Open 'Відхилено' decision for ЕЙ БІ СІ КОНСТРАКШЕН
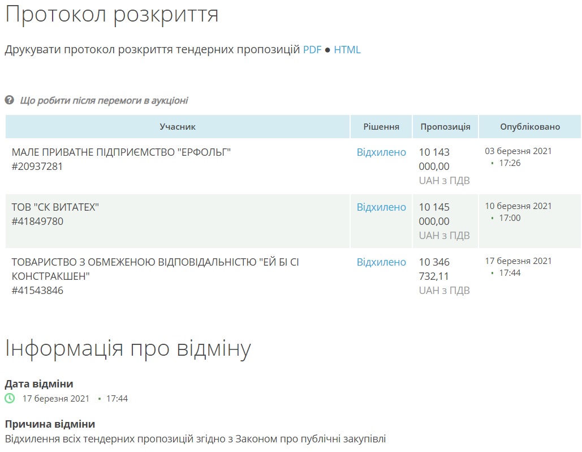The width and height of the screenshot is (582, 452). [381, 262]
